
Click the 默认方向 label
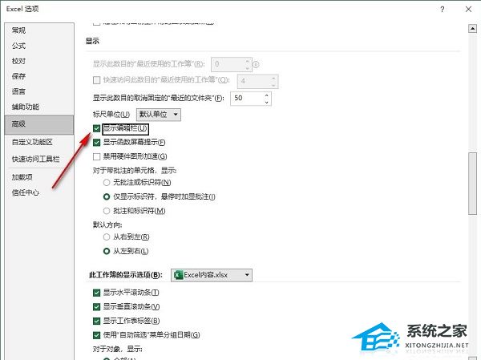click(x=107, y=225)
